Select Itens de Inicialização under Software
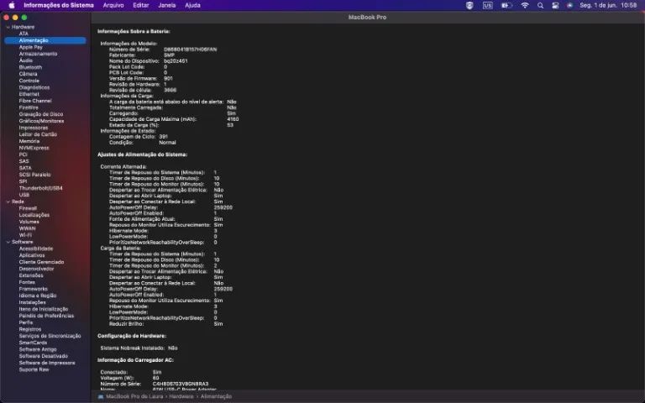The image size is (645, 403). point(43,309)
